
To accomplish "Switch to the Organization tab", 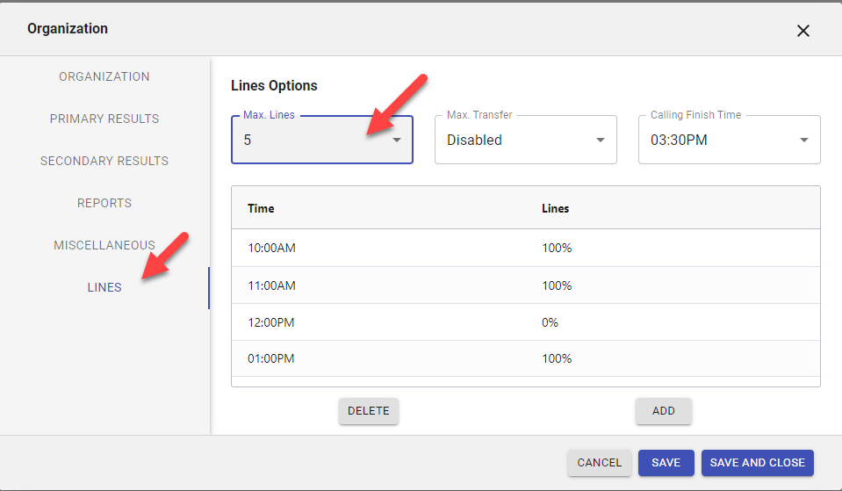I will (104, 76).
